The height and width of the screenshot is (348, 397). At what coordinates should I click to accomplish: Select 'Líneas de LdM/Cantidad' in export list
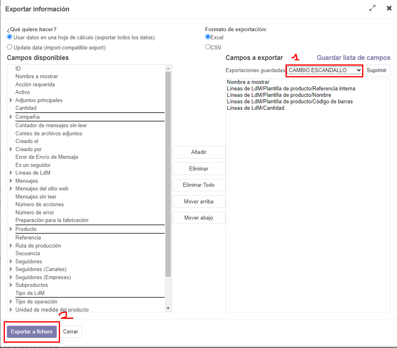click(255, 108)
